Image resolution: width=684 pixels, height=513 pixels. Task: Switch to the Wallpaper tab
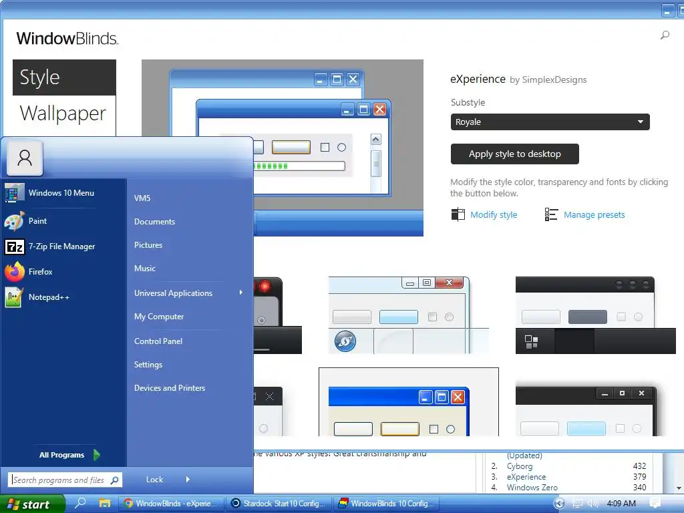point(64,113)
